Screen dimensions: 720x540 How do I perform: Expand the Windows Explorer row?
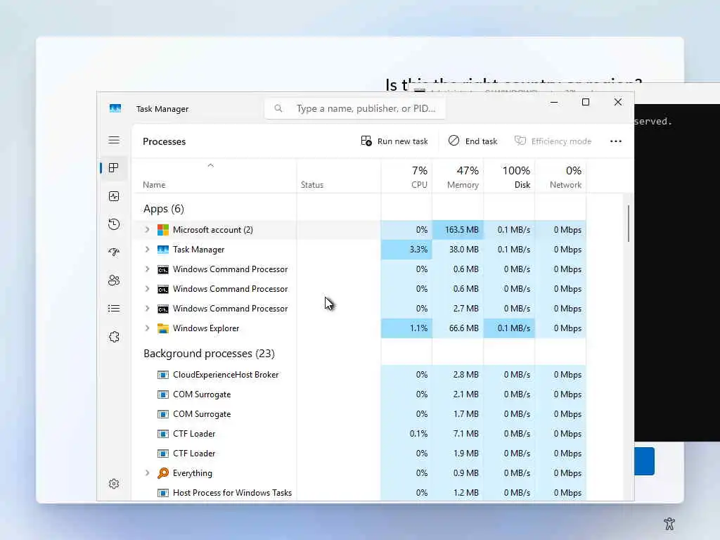coord(147,328)
